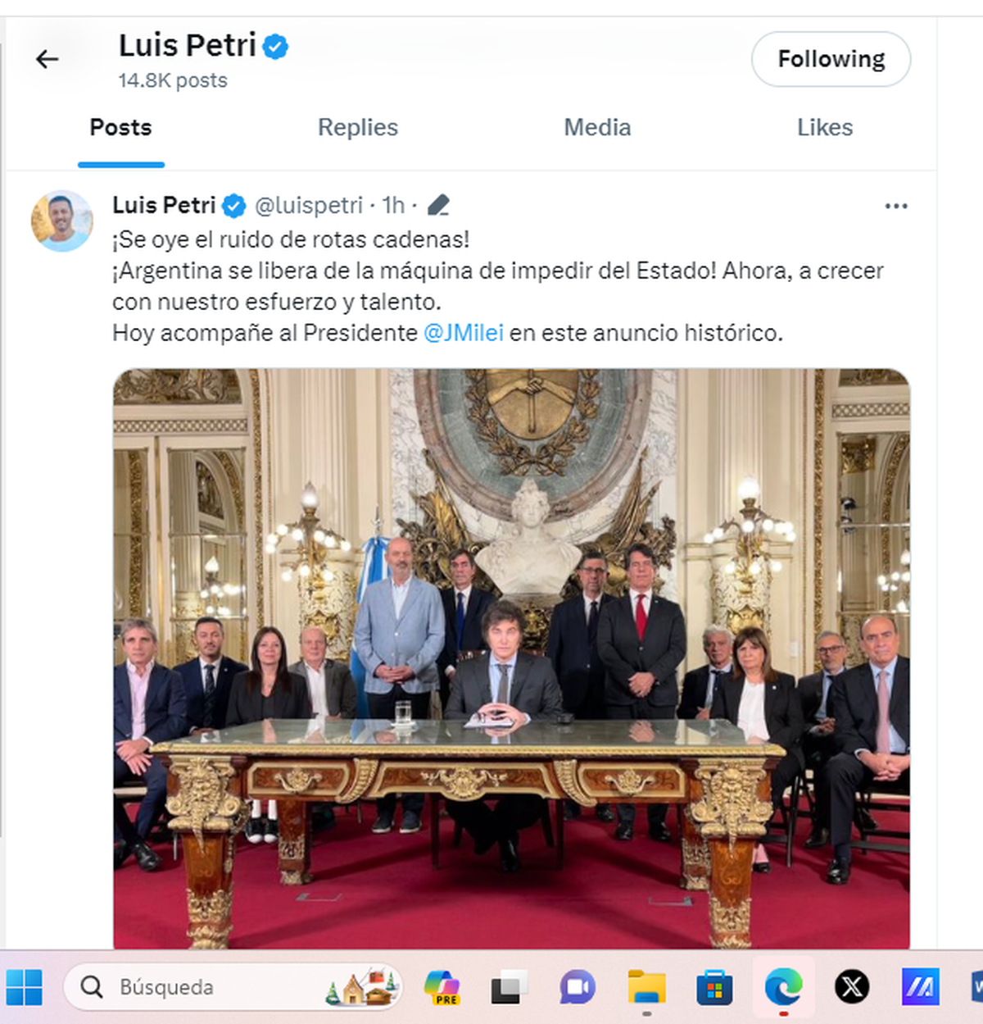Select the Posts tab
The height and width of the screenshot is (1024, 983).
point(121,128)
